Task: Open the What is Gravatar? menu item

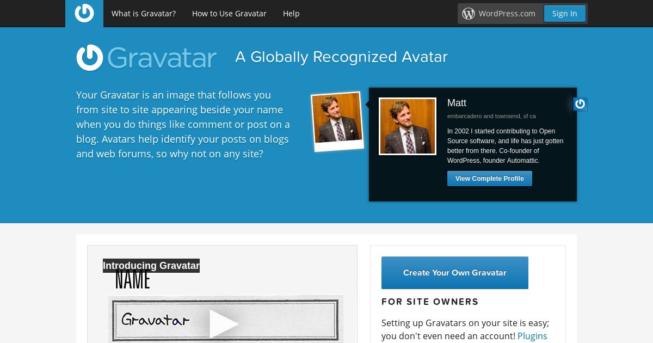Action: point(144,14)
